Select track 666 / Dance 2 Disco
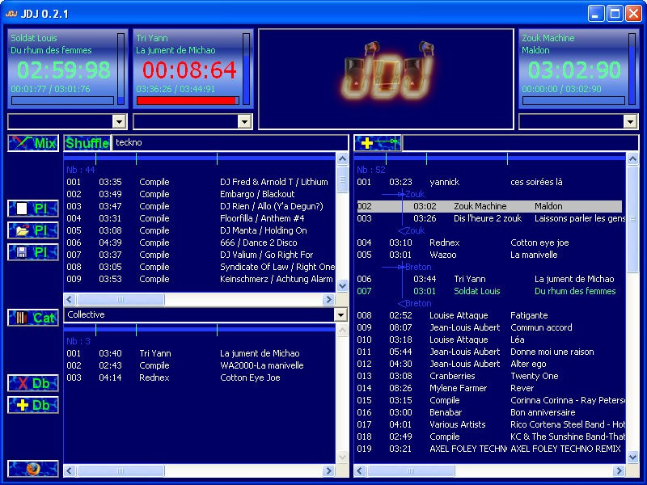 pyautogui.click(x=200, y=242)
